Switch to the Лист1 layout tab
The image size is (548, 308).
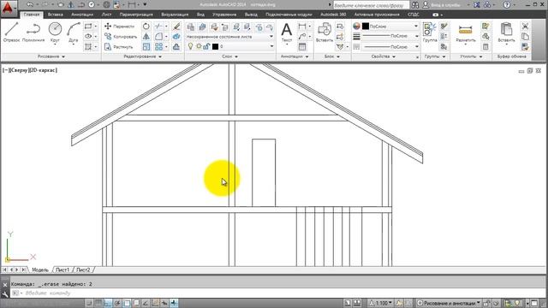coord(63,270)
